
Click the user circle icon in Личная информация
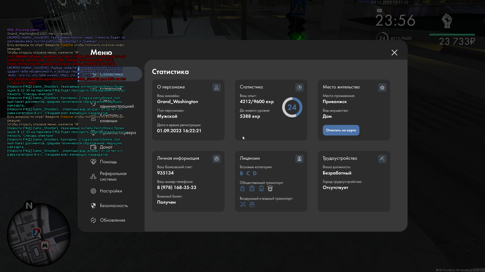[x=216, y=159]
